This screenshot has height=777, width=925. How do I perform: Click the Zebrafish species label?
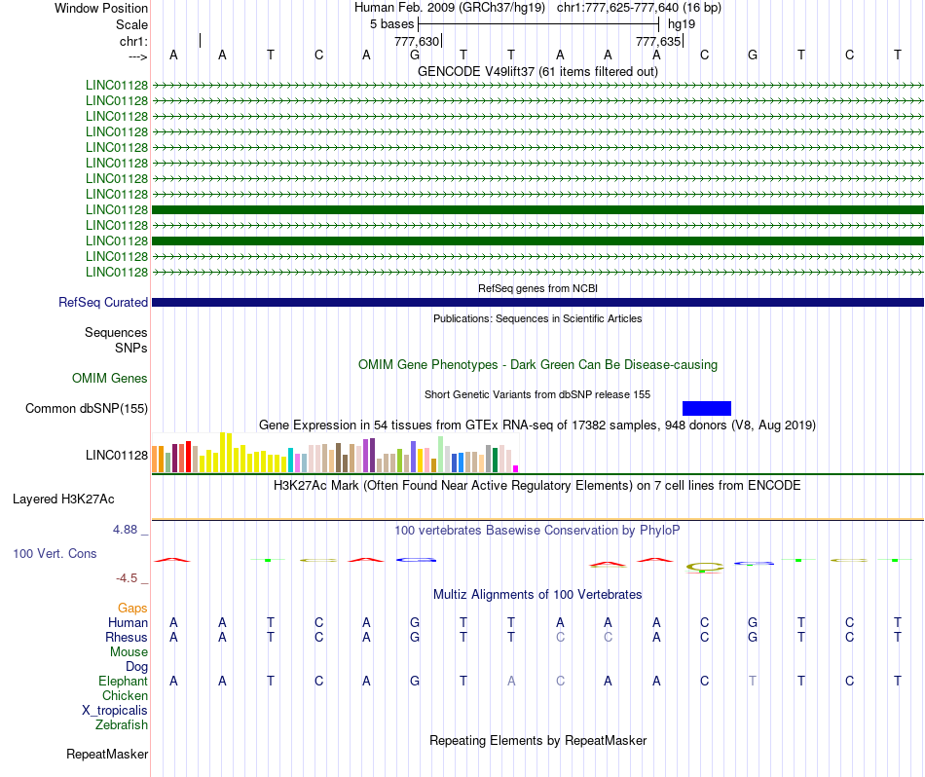coord(122,724)
